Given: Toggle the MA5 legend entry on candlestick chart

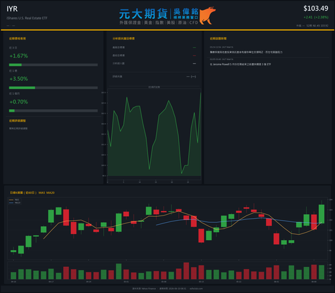Looking at the screenshot, I should click(14, 200).
